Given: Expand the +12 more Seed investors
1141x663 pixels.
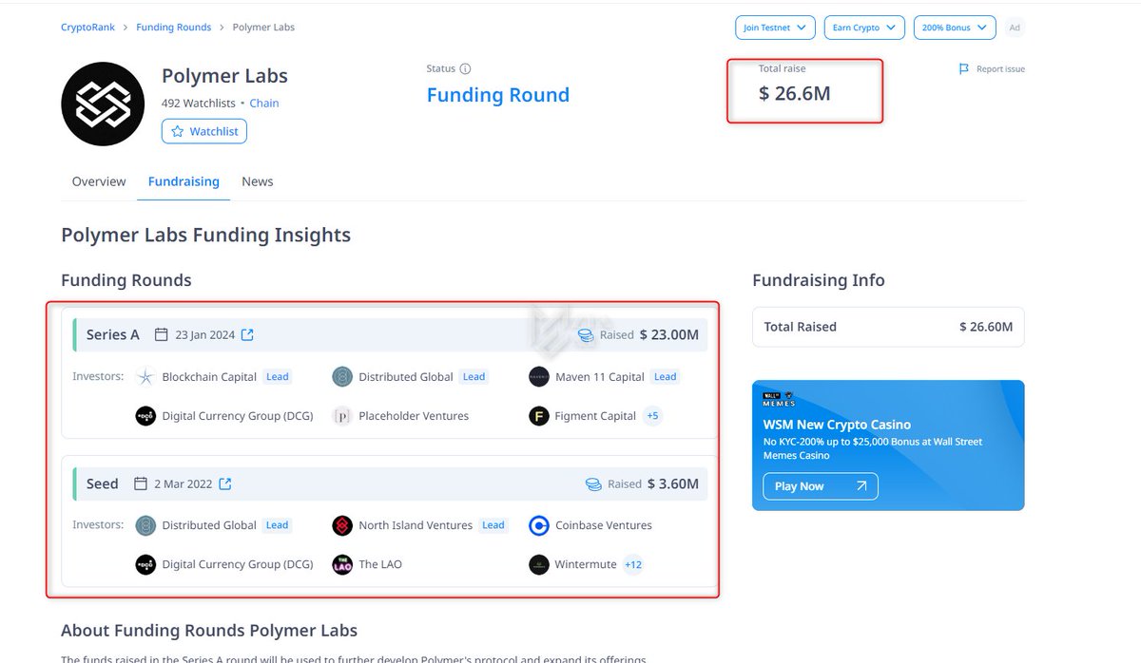Looking at the screenshot, I should (x=633, y=564).
